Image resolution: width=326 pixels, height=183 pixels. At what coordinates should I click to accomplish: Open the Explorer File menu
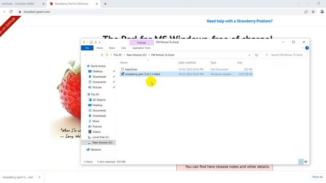87,48
